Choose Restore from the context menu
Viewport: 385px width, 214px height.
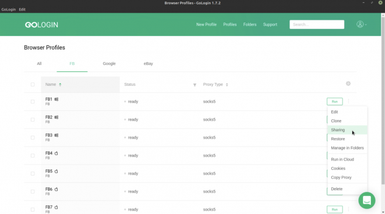347,139
